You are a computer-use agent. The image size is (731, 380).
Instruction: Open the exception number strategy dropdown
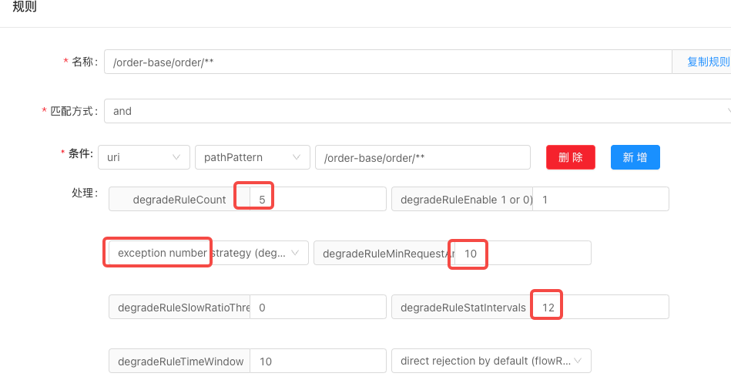click(x=209, y=253)
